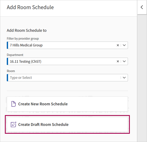Viewport: 147px width, 142px height.
Task: Expand the provider group dropdown arrow
Action: coord(124,45)
